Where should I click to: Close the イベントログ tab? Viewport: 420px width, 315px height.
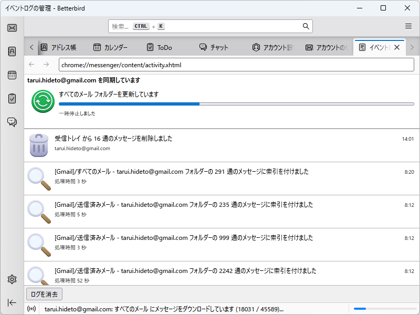tap(397, 47)
